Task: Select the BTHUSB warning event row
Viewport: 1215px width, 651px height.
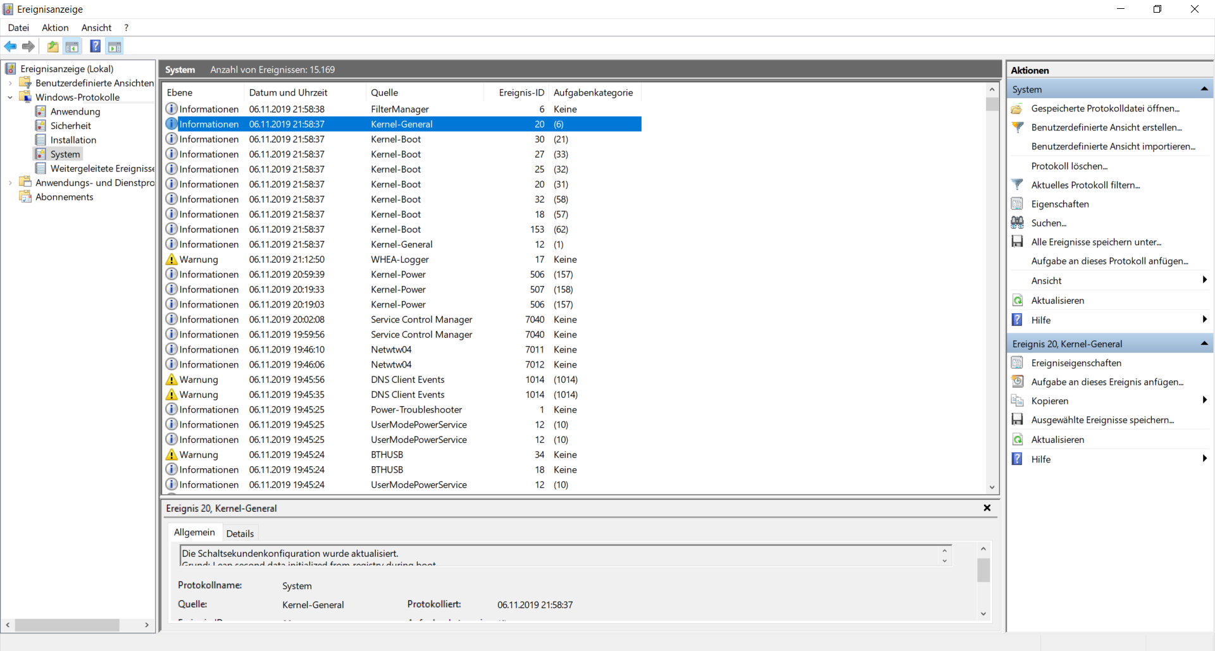Action: [x=402, y=455]
